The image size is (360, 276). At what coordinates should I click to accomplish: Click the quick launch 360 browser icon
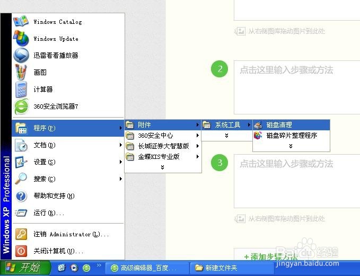(86, 268)
